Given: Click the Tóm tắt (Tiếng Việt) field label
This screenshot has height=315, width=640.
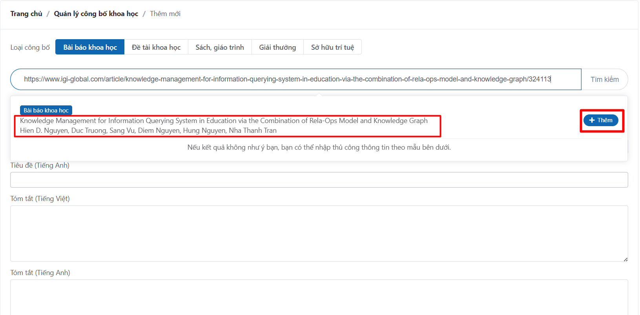Looking at the screenshot, I should click(x=40, y=199).
